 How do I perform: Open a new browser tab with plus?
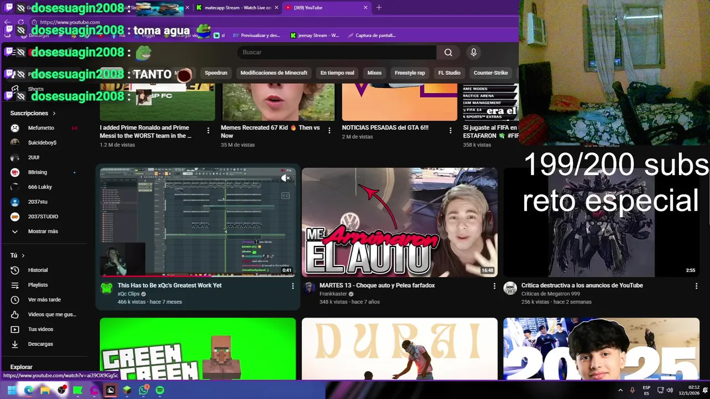[379, 8]
